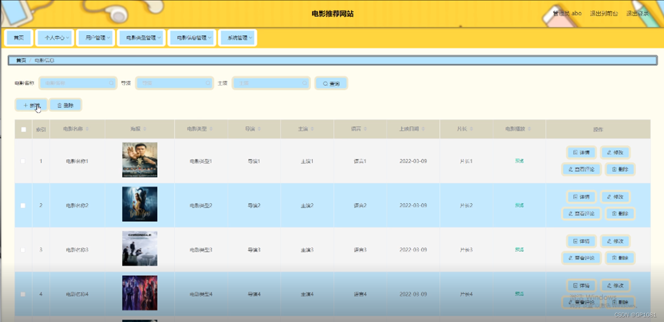Open the 电影类型管理 dropdown
The image size is (664, 322).
point(141,37)
